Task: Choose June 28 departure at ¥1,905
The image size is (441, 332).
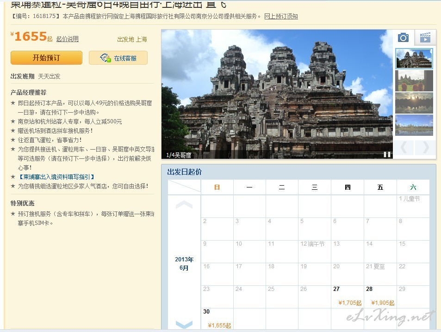Action: (380, 296)
